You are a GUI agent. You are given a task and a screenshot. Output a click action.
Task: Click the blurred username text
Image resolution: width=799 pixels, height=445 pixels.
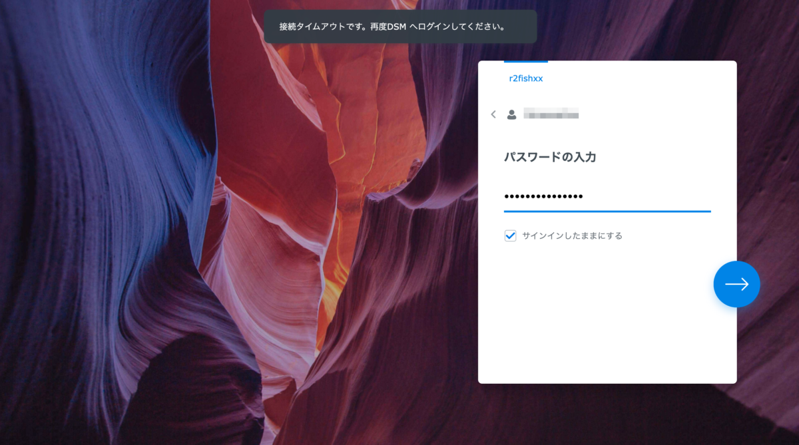coord(551,114)
